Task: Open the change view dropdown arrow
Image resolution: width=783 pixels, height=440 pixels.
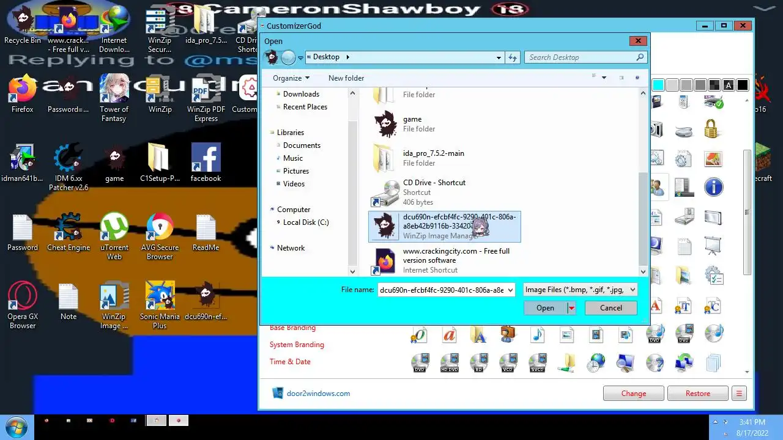Action: click(x=604, y=78)
